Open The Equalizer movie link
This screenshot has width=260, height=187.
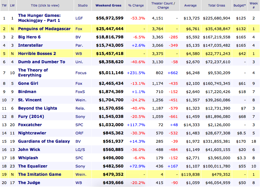33,166
